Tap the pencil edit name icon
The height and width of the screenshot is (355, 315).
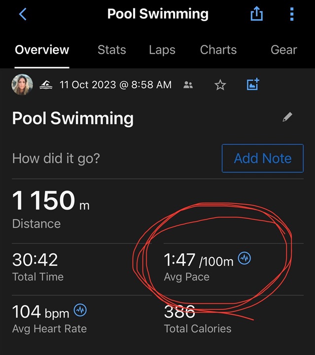coord(287,117)
